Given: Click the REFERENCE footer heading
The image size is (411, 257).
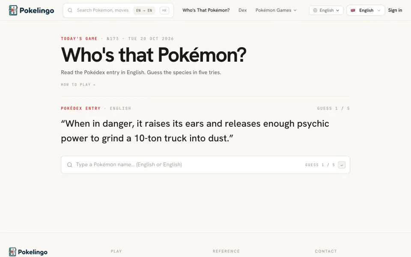Looking at the screenshot, I should pos(226,251).
